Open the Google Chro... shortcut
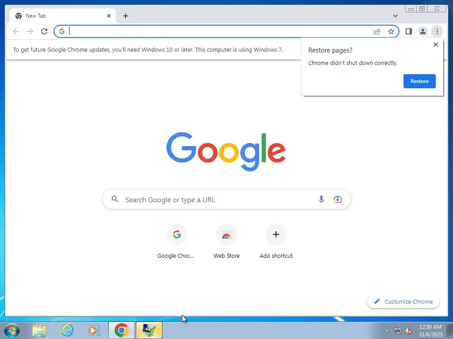This screenshot has height=339, width=453. coord(177,242)
